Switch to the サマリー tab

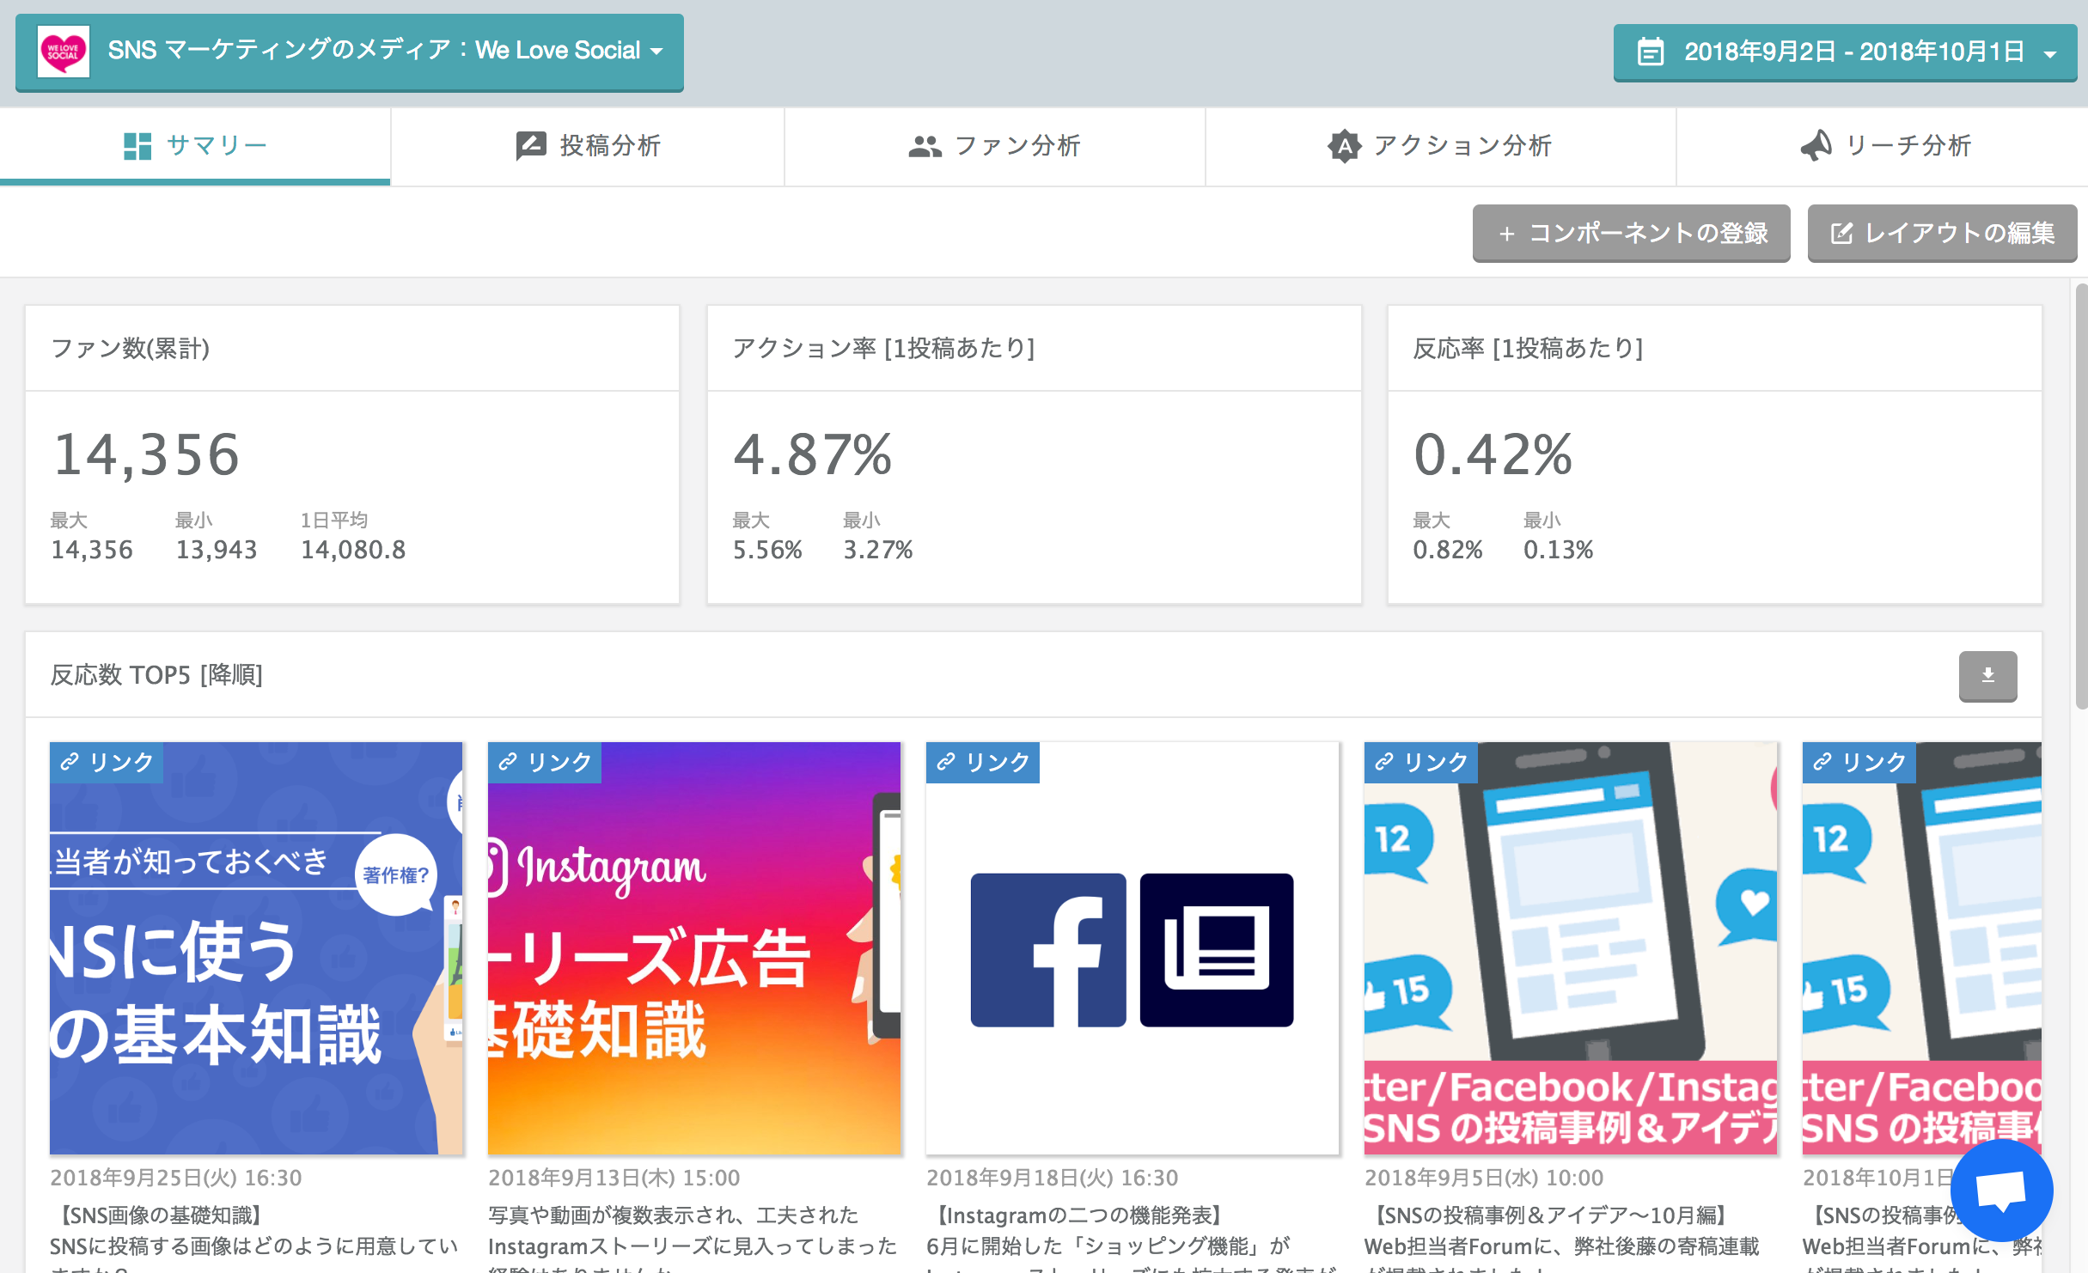(x=195, y=146)
